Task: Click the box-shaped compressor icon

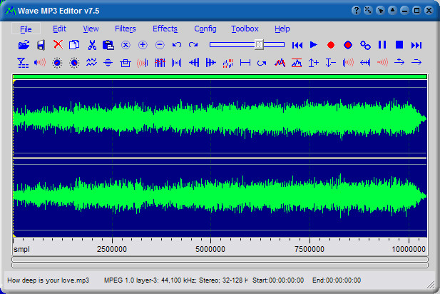Action: point(125,63)
